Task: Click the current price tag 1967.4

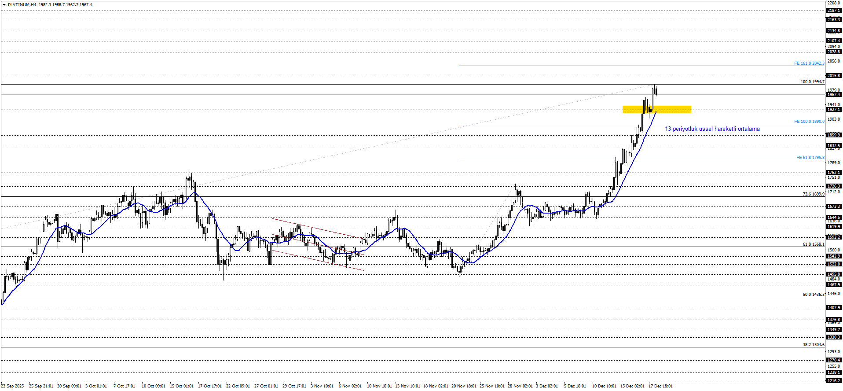Action: 833,95
